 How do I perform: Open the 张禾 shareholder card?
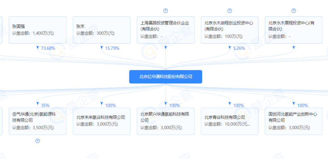[101, 30]
